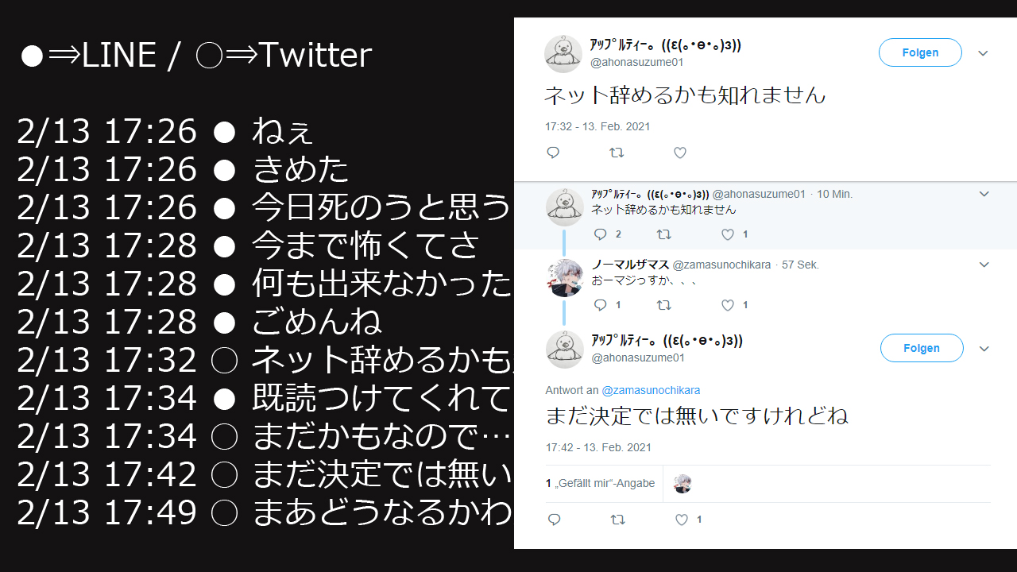Open chevron menu beside top Folgen button

(983, 53)
